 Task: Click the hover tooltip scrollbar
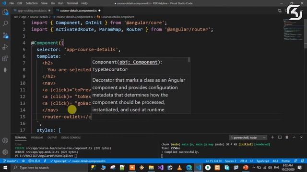point(189,60)
